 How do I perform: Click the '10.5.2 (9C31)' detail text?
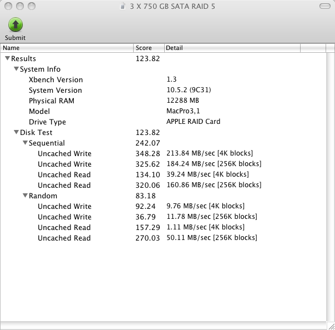point(189,90)
